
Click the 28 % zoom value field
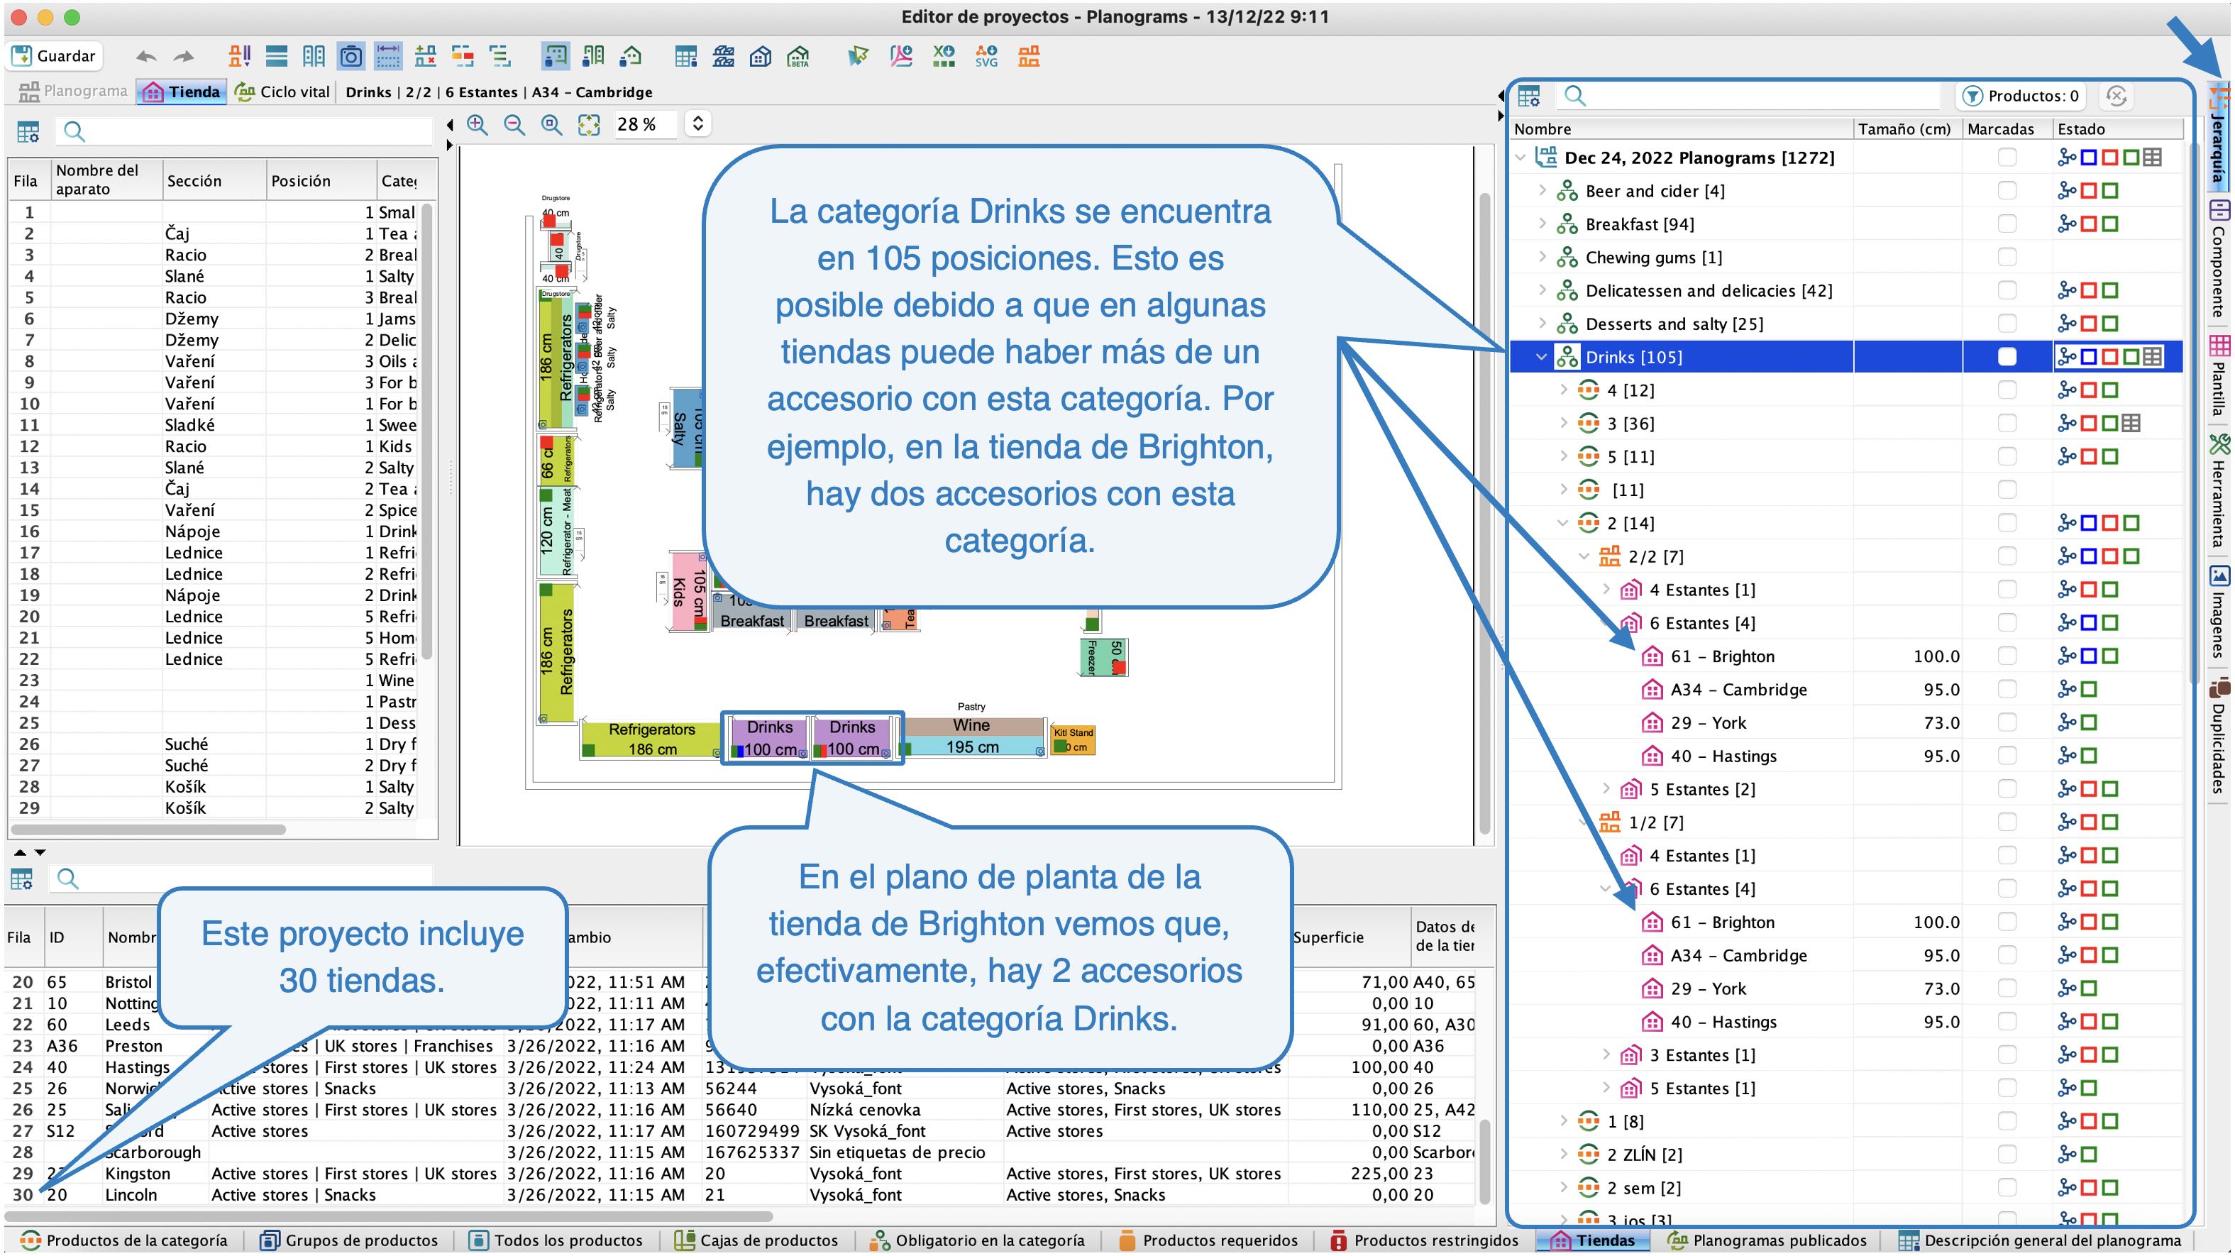(x=646, y=124)
